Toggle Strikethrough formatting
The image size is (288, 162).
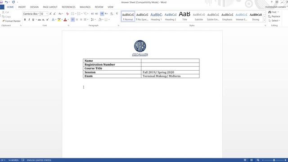(x=39, y=20)
